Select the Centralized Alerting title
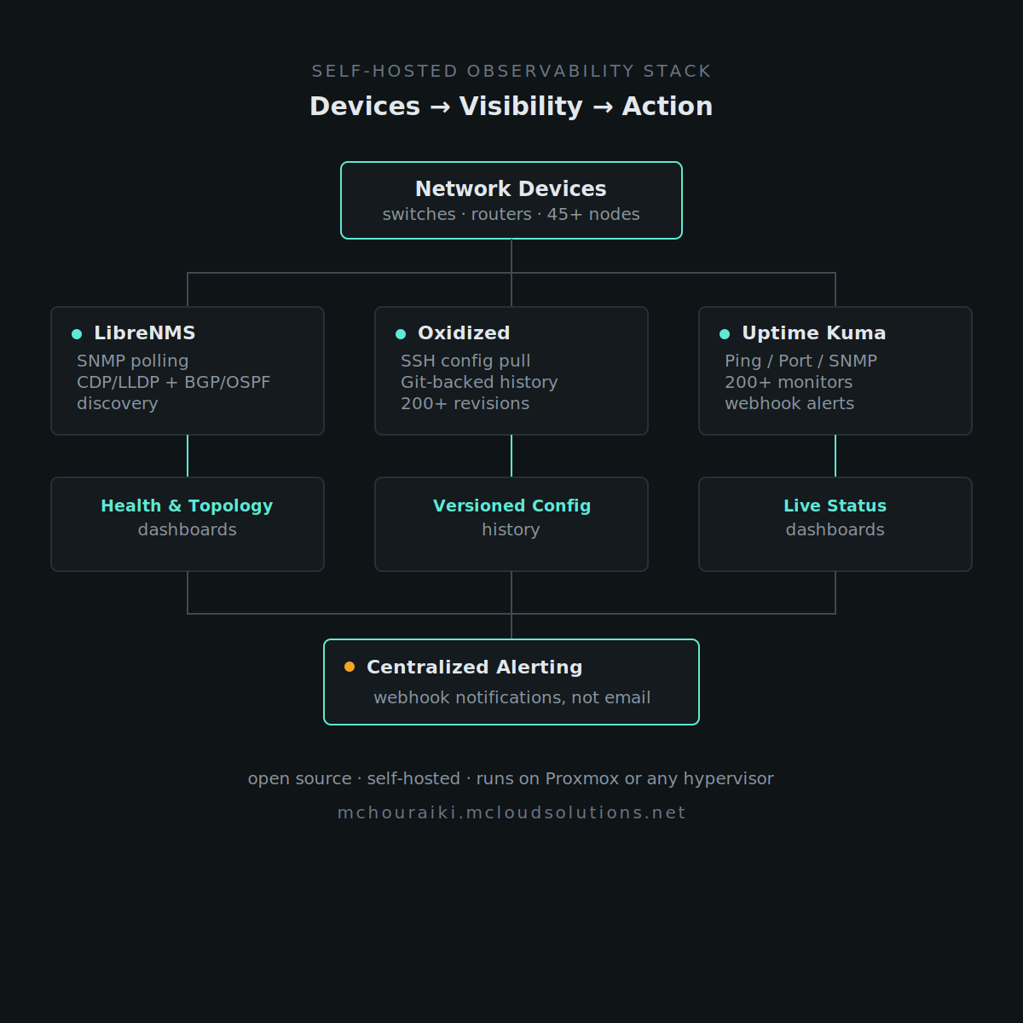Screen dimensions: 1023x1023 475,668
